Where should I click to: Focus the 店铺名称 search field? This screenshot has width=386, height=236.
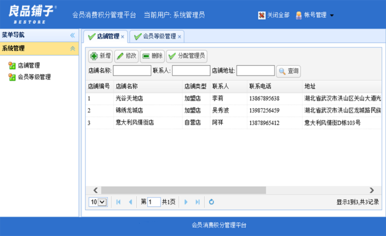[132, 71]
